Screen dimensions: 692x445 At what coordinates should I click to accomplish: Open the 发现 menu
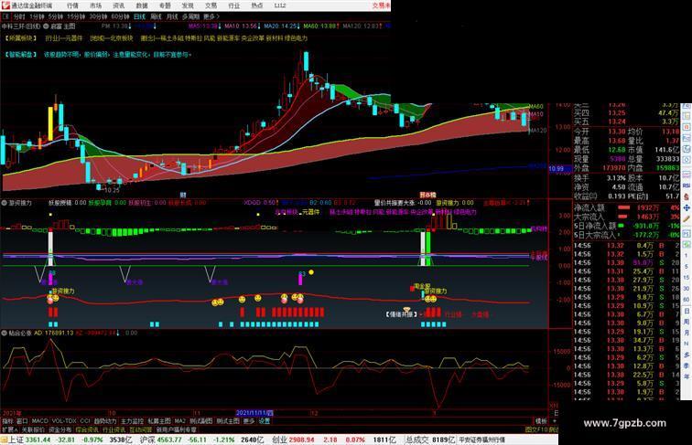(x=188, y=5)
